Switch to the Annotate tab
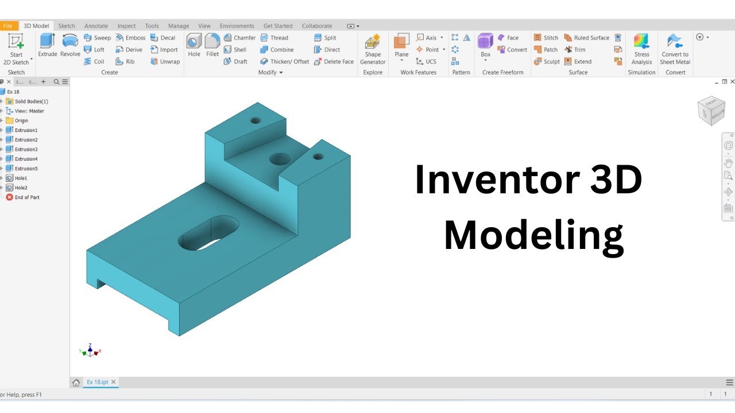 point(96,26)
